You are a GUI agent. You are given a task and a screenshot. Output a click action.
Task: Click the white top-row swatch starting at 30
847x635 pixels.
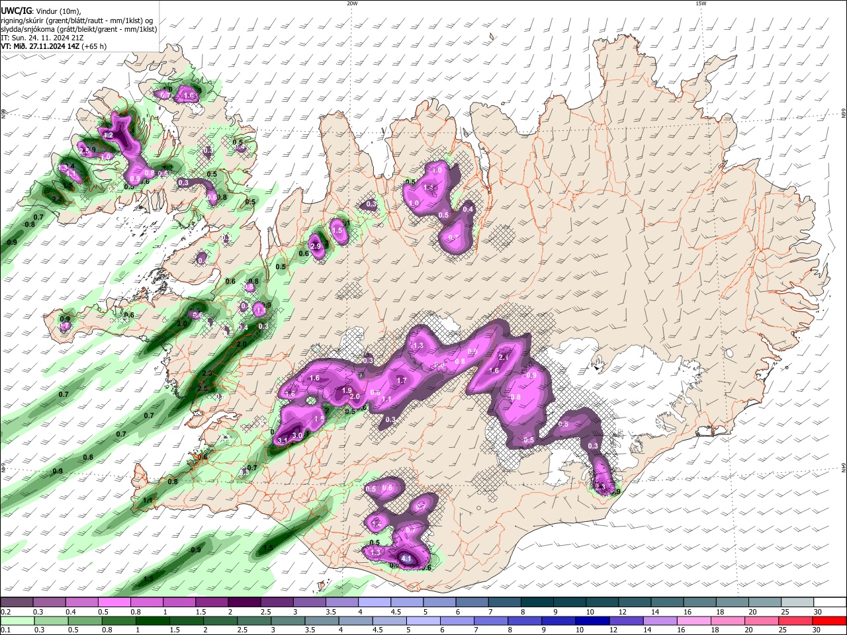tap(830, 603)
